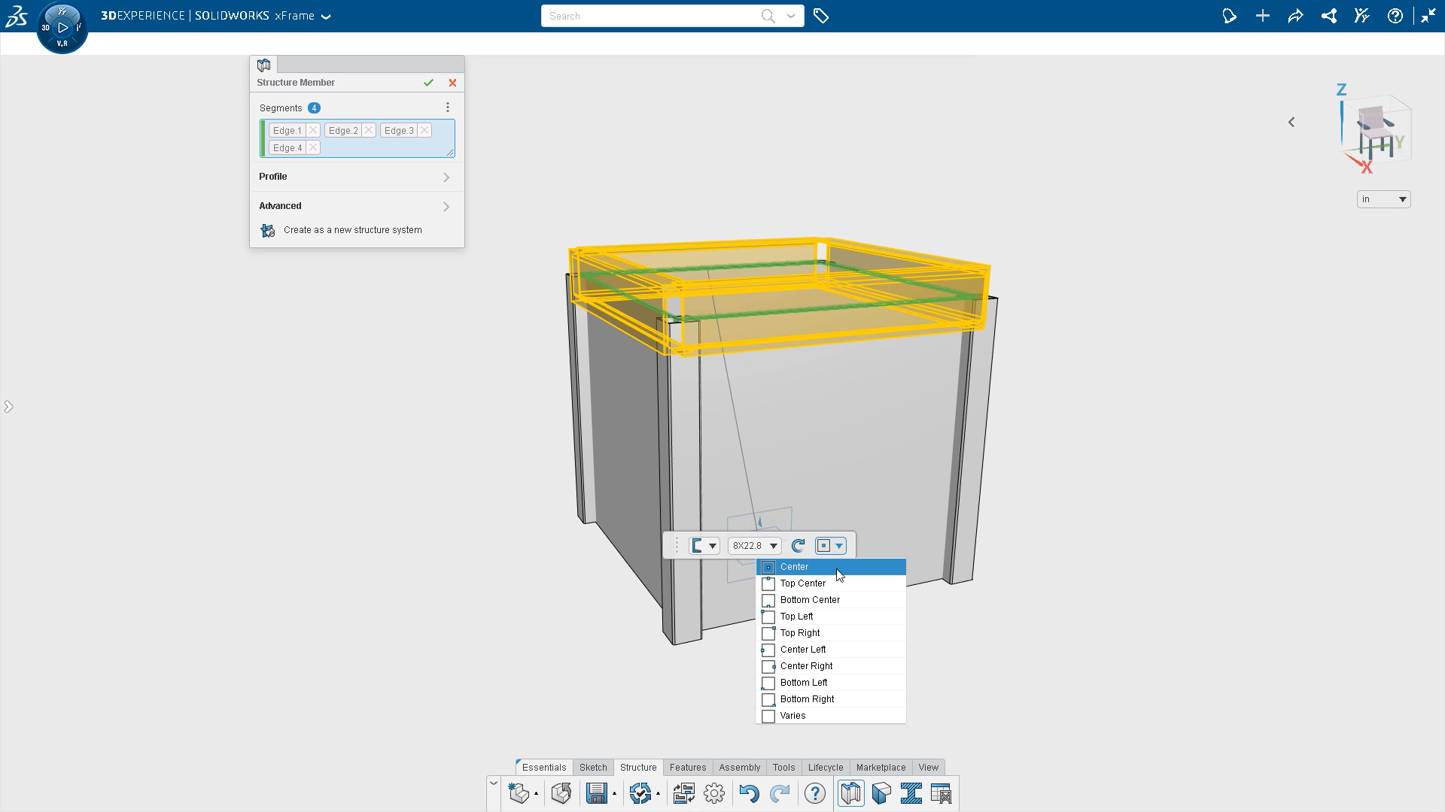
Task: Select the Top Center alignment option
Action: pos(802,583)
